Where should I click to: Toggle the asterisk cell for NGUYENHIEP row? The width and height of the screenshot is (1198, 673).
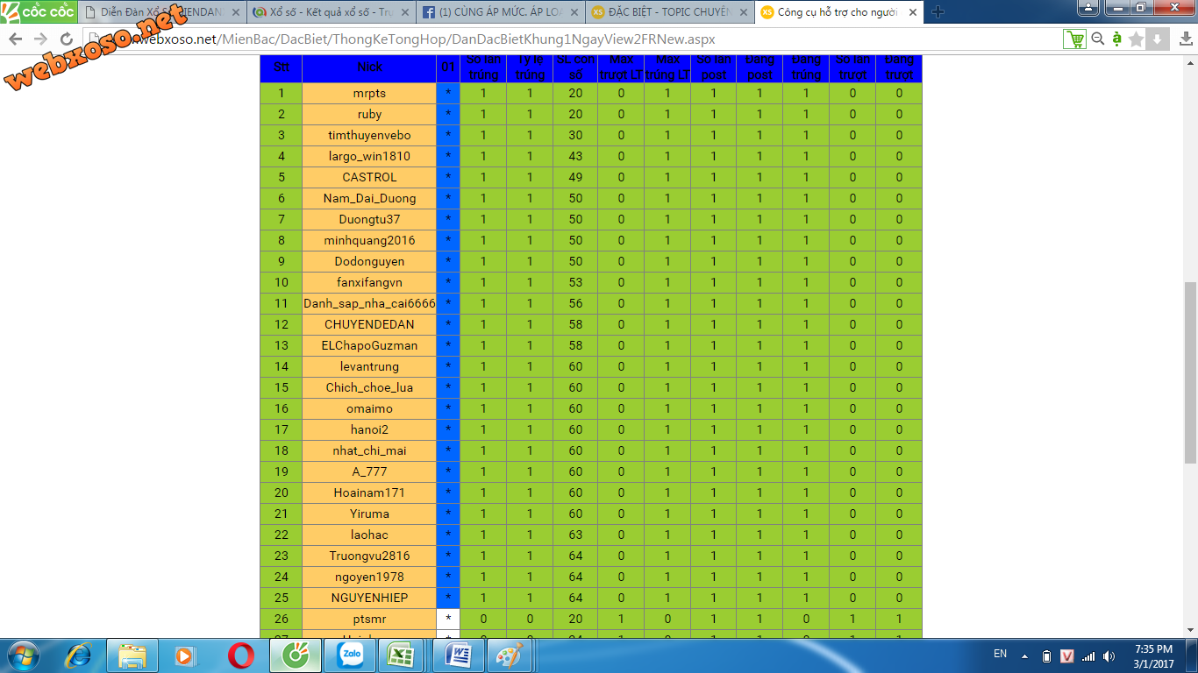click(x=448, y=598)
